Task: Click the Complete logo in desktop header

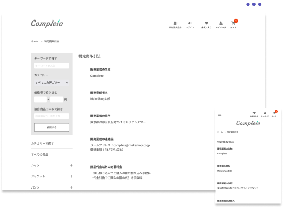Action: pos(47,24)
